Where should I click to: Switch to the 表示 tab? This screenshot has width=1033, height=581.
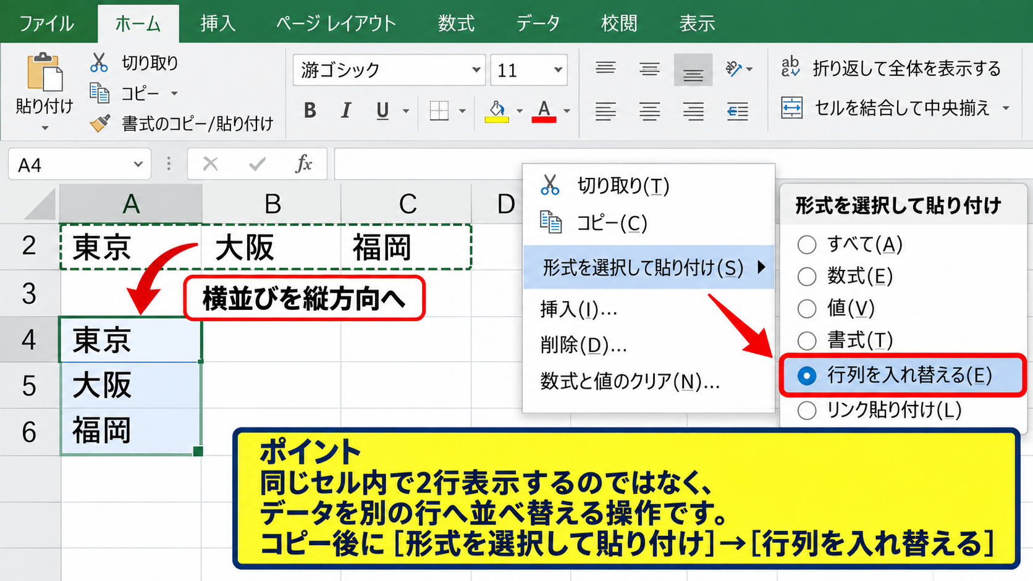pos(697,23)
